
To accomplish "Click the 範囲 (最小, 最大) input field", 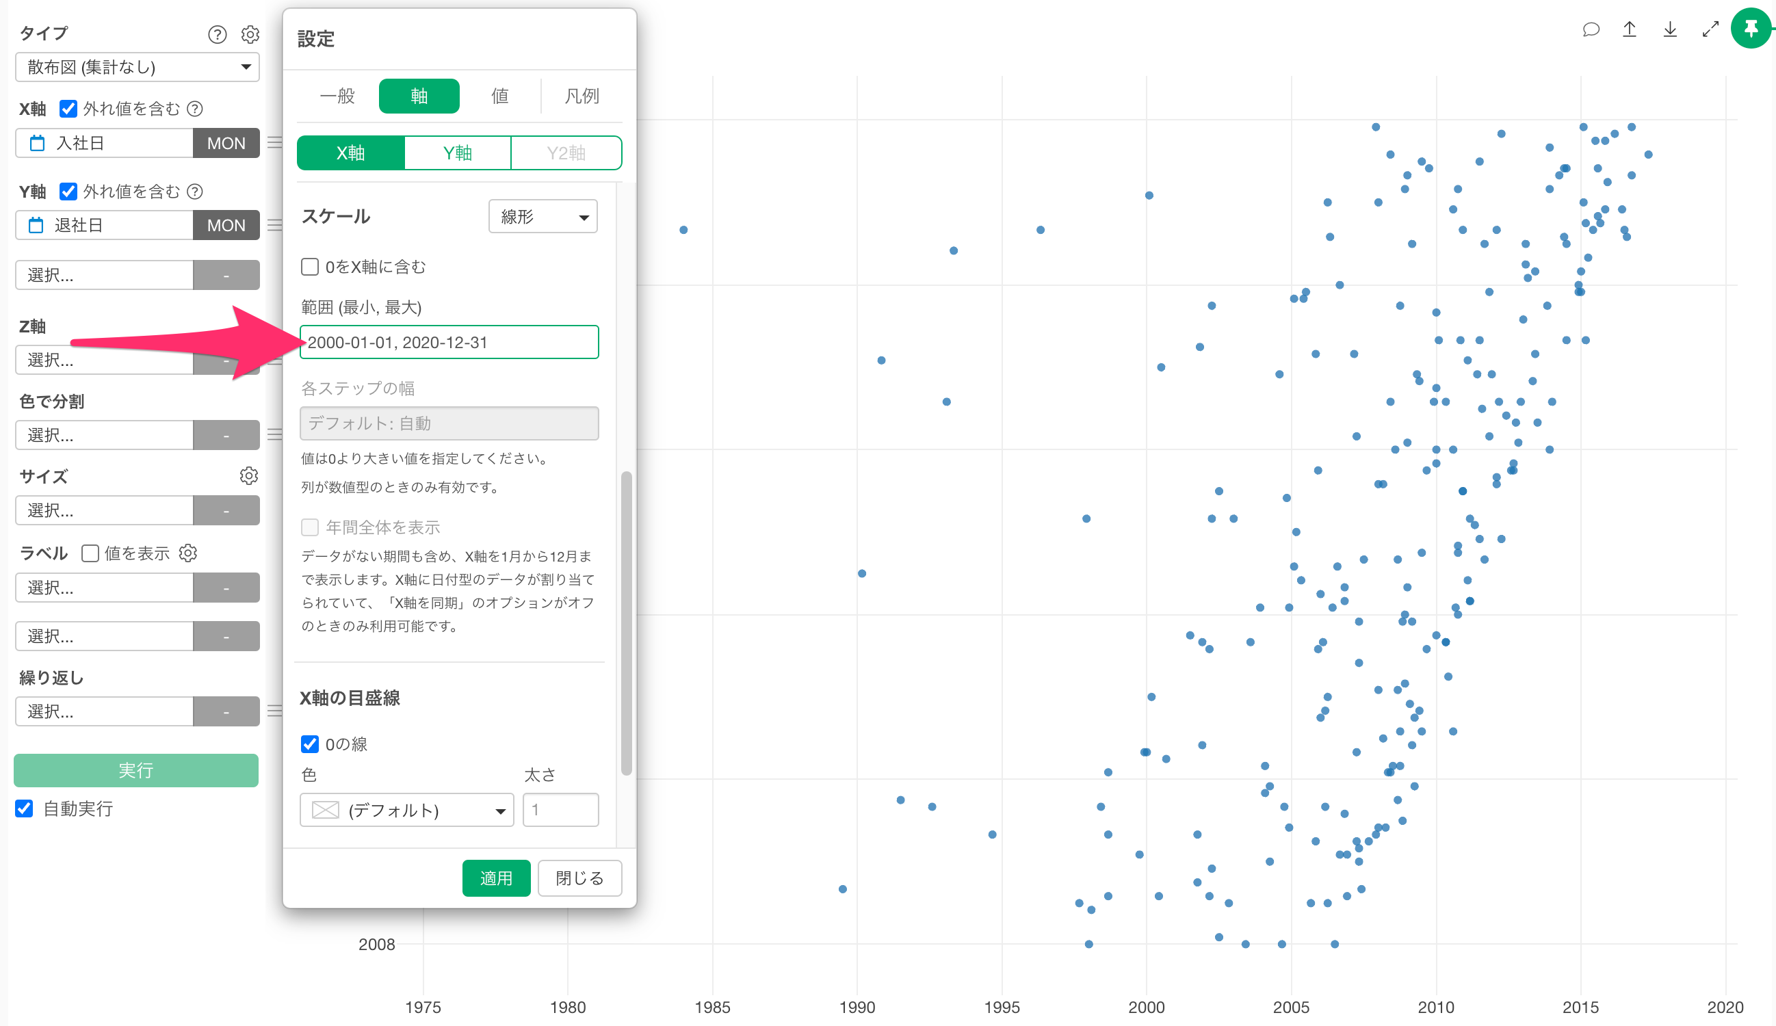I will coord(449,343).
